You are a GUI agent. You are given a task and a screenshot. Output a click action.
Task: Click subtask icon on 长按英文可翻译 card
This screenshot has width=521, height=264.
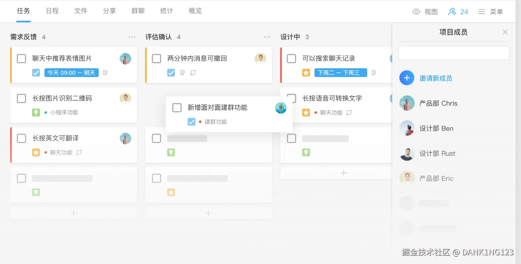click(79, 152)
